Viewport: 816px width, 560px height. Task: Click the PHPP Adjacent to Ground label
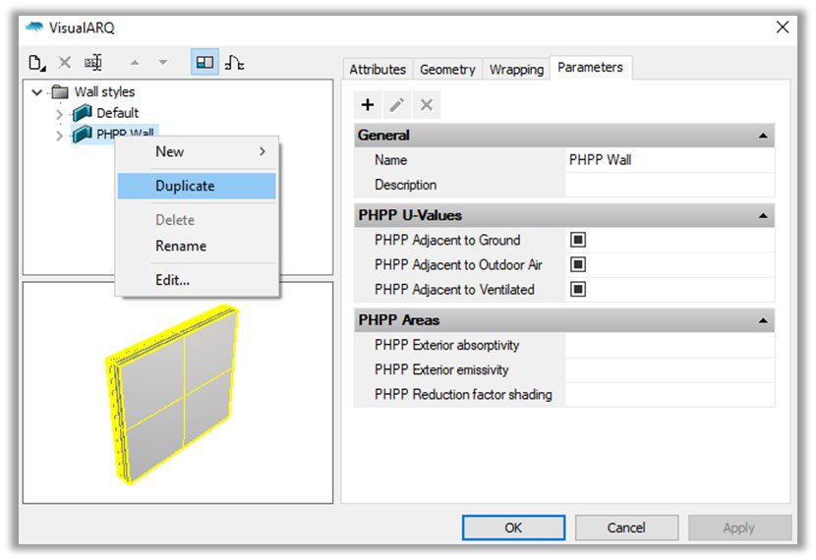pos(447,241)
